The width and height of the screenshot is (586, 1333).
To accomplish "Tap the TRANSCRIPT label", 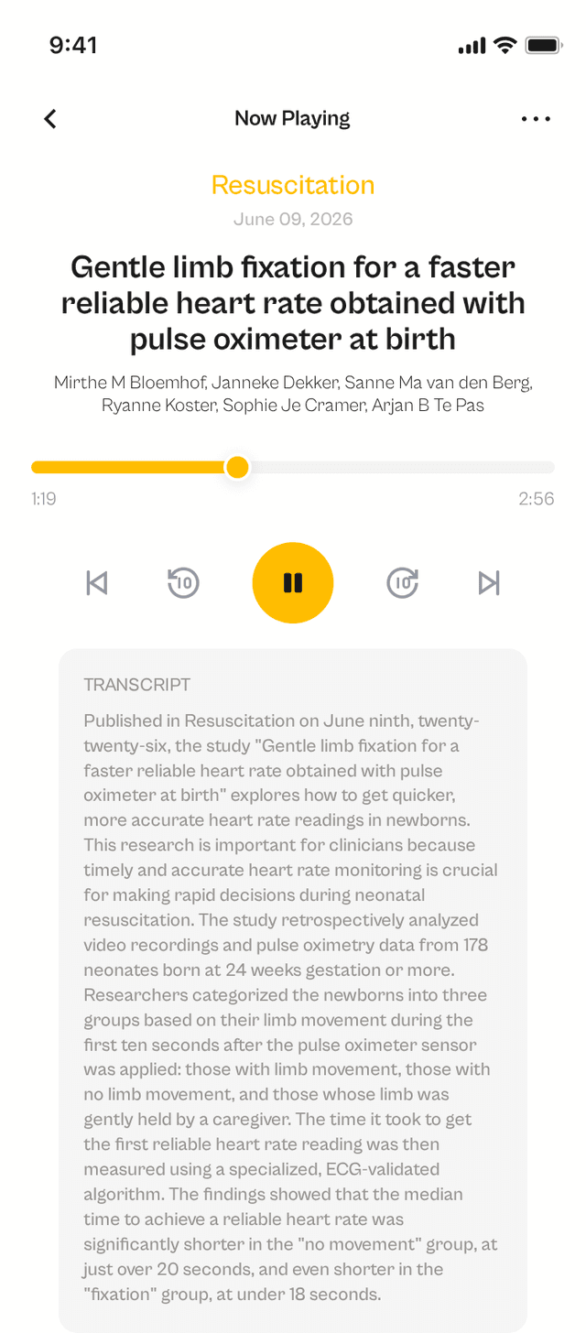I will click(x=137, y=685).
